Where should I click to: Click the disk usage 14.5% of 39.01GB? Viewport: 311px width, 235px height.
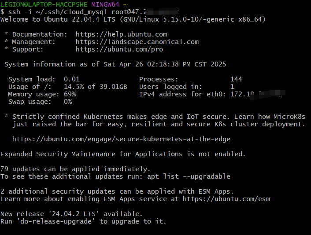click(96, 87)
